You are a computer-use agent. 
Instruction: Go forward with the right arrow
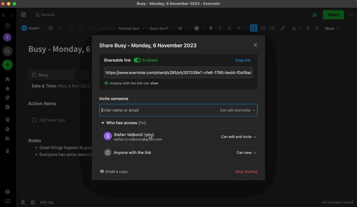[11, 15]
